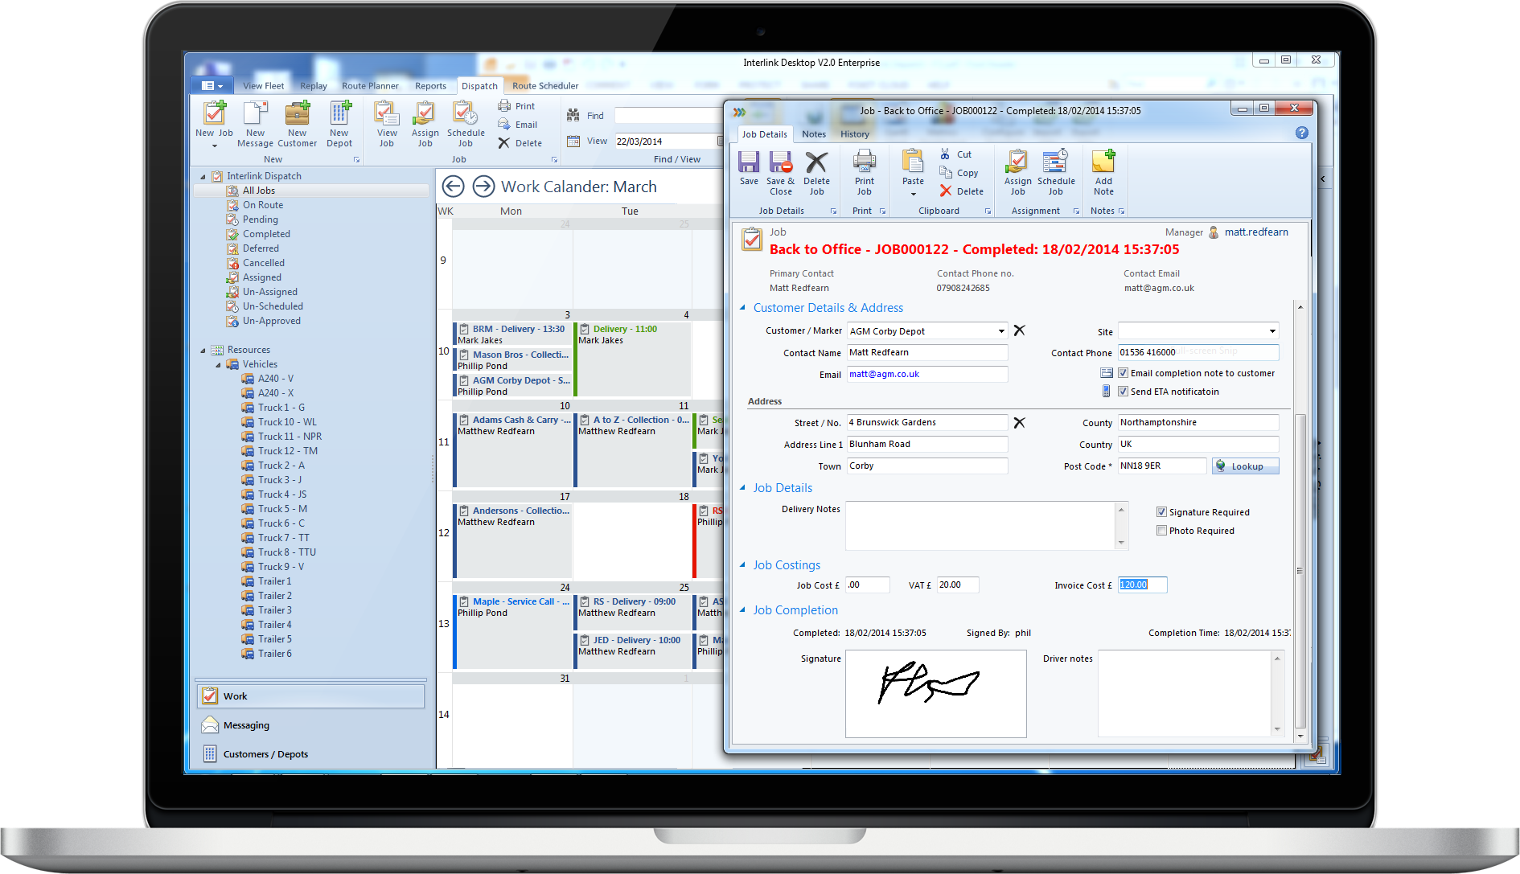
Task: Enable the Photo Required checkbox
Action: 1161,531
